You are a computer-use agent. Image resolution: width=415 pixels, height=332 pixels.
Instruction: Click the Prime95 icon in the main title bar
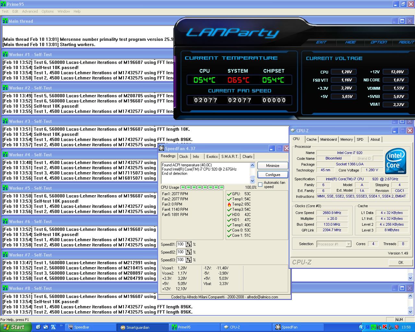pos(3,4)
